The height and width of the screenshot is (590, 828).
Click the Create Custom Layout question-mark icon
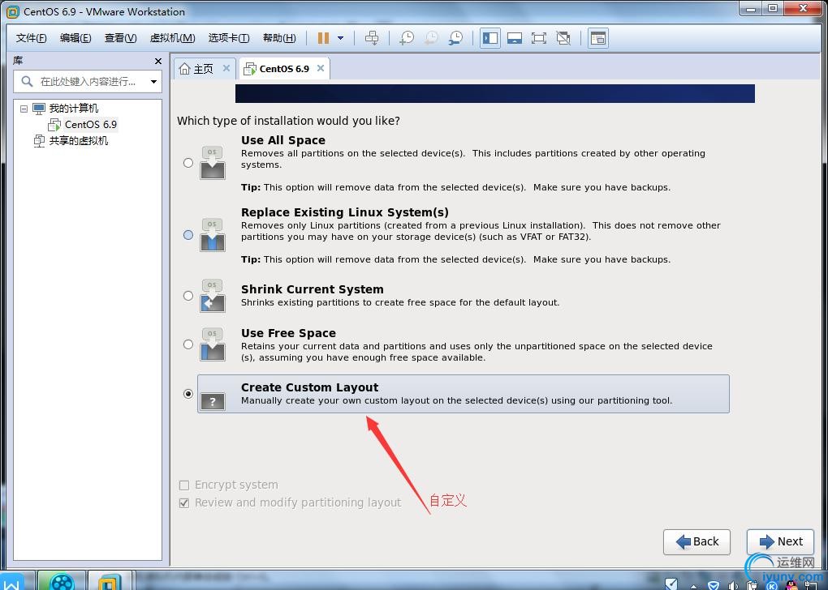point(213,402)
